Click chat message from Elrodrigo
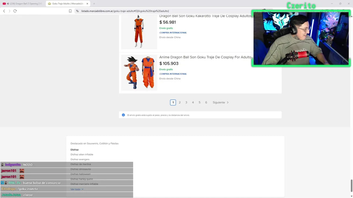This screenshot has width=353, height=198. pyautogui.click(x=67, y=189)
